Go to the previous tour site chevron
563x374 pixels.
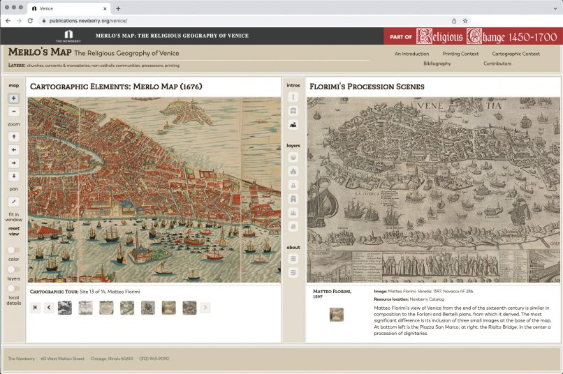(49, 308)
